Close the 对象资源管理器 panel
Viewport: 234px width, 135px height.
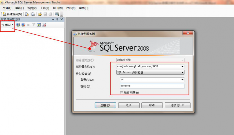pos(62,20)
